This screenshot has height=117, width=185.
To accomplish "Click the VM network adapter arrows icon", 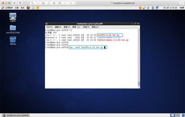I will click(38, 3).
